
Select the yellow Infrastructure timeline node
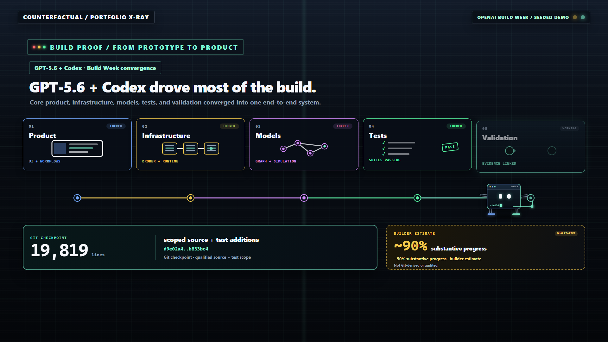click(191, 198)
